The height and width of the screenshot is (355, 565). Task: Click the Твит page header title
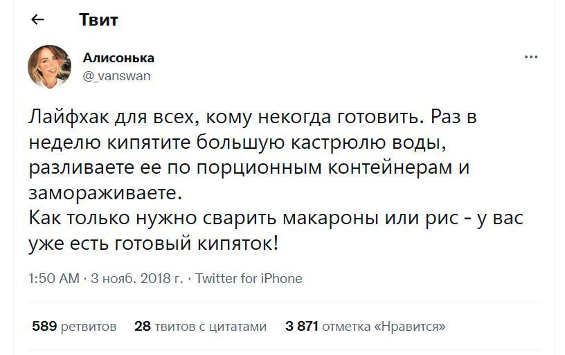[x=98, y=19]
